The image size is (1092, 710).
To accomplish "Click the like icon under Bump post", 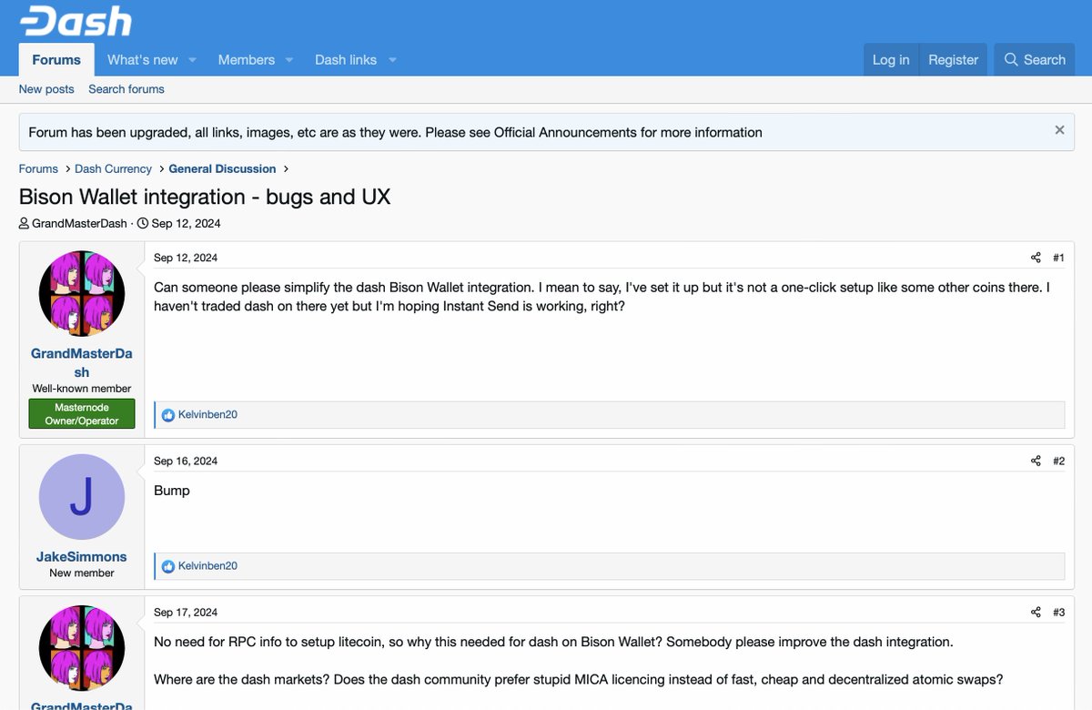I will click(x=167, y=566).
